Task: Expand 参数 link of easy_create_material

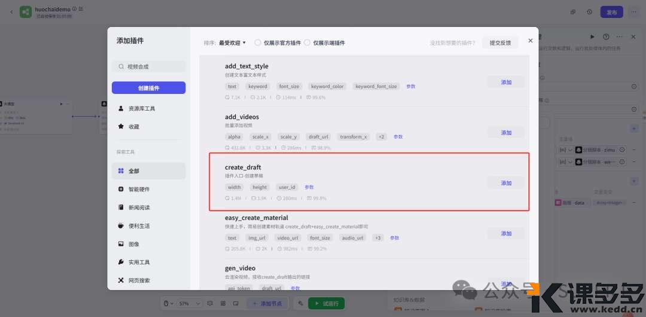Action: click(x=395, y=238)
